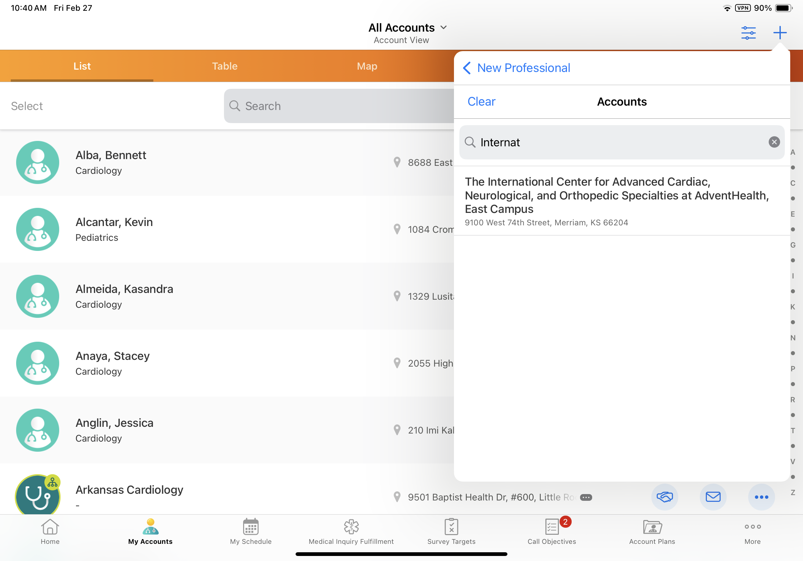Tap the plus add account icon

[779, 33]
